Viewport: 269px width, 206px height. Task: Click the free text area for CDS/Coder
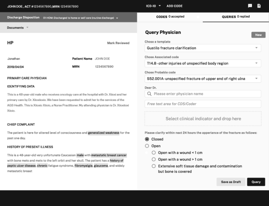coord(203,104)
